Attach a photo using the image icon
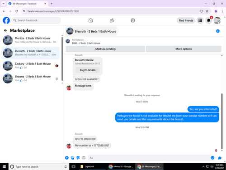This screenshot has height=170, width=226. point(72,158)
